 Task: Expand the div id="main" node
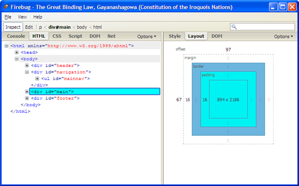27,92
